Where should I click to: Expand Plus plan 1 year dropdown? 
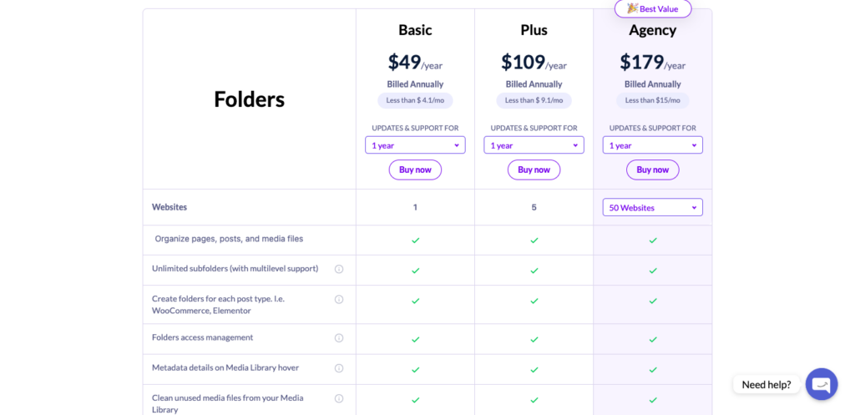tap(534, 145)
